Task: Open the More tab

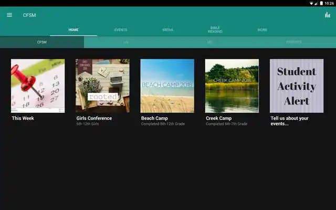Action: pos(262,30)
